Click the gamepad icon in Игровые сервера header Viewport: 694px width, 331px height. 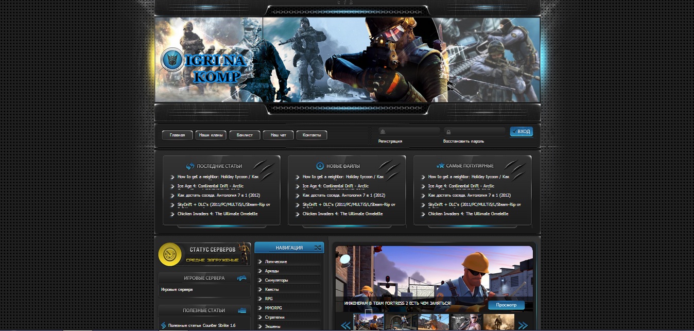coord(241,278)
